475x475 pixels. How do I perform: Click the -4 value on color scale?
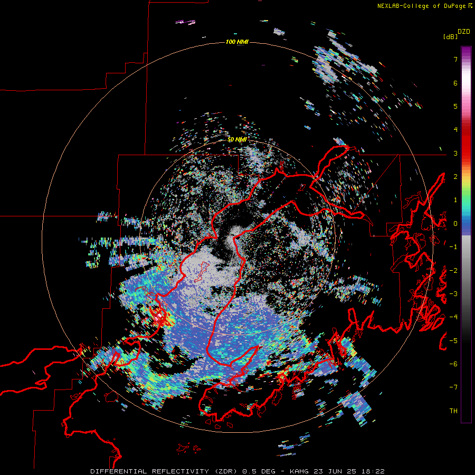453,317
